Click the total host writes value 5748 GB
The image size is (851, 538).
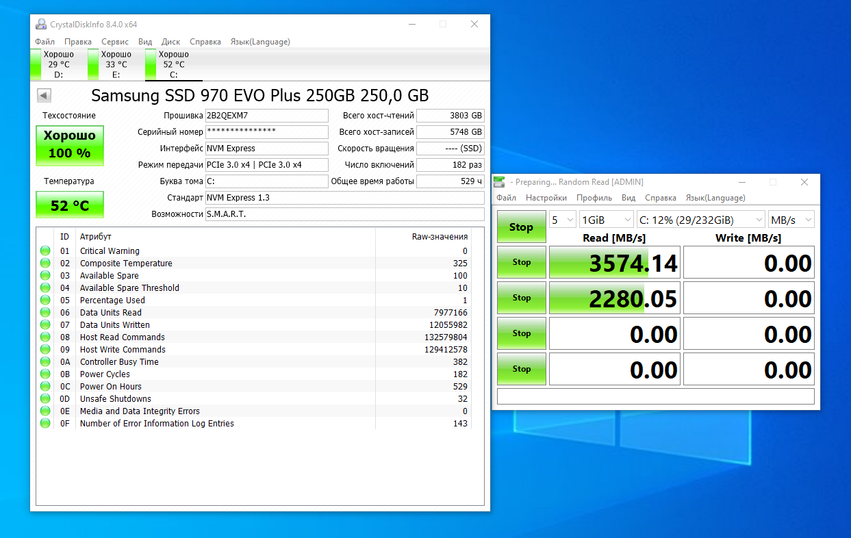pyautogui.click(x=450, y=132)
